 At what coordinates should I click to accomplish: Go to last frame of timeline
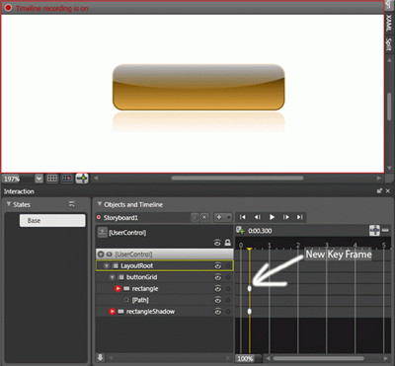pyautogui.click(x=299, y=217)
